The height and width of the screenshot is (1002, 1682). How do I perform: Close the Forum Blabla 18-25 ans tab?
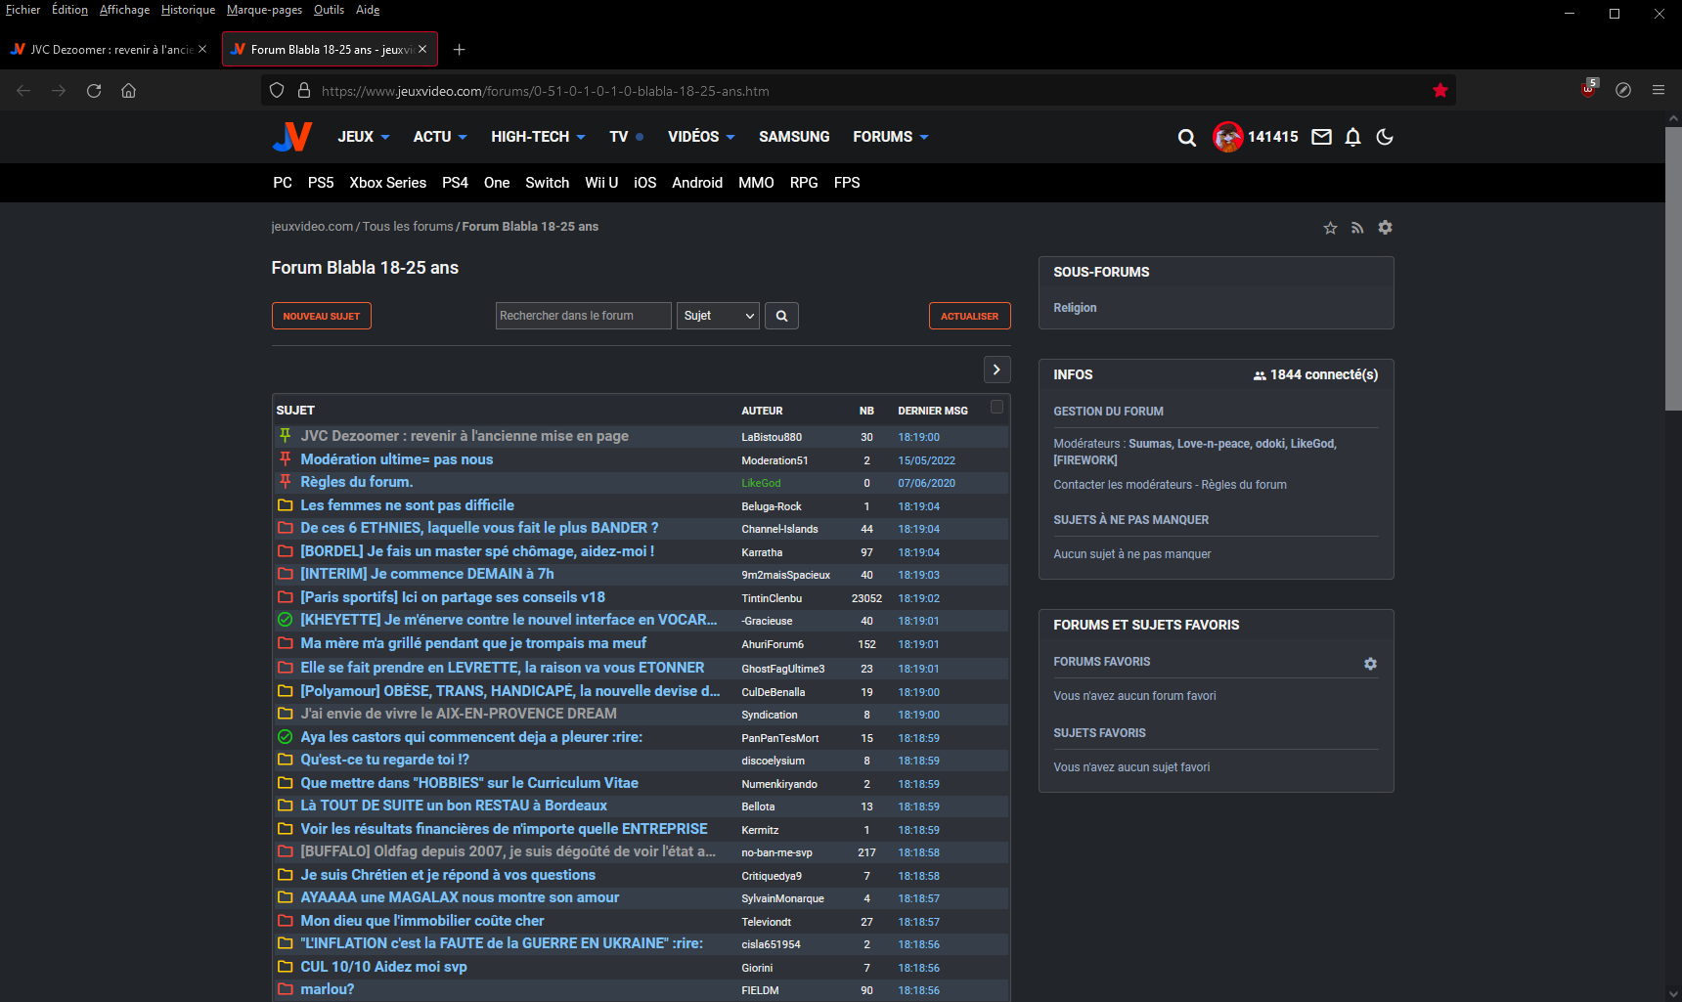tap(422, 49)
